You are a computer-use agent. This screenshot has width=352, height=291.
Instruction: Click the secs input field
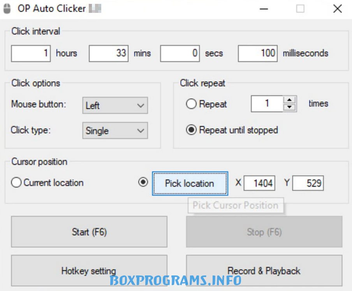point(180,53)
